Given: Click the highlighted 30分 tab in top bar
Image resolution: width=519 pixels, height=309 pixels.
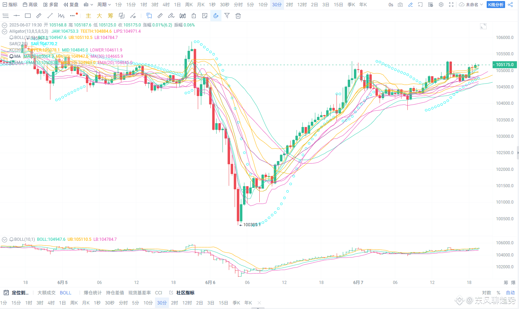Looking at the screenshot, I should pyautogui.click(x=277, y=5).
